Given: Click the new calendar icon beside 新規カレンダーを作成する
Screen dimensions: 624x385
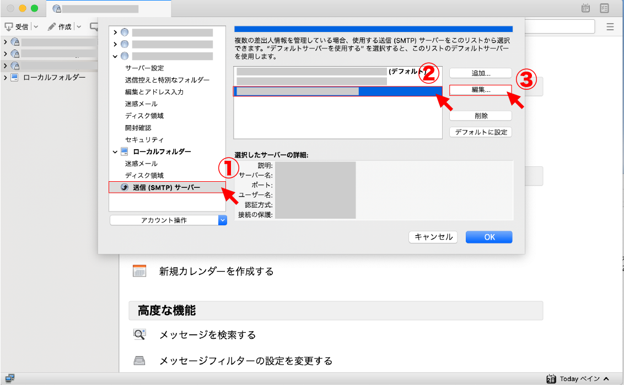Looking at the screenshot, I should point(139,271).
